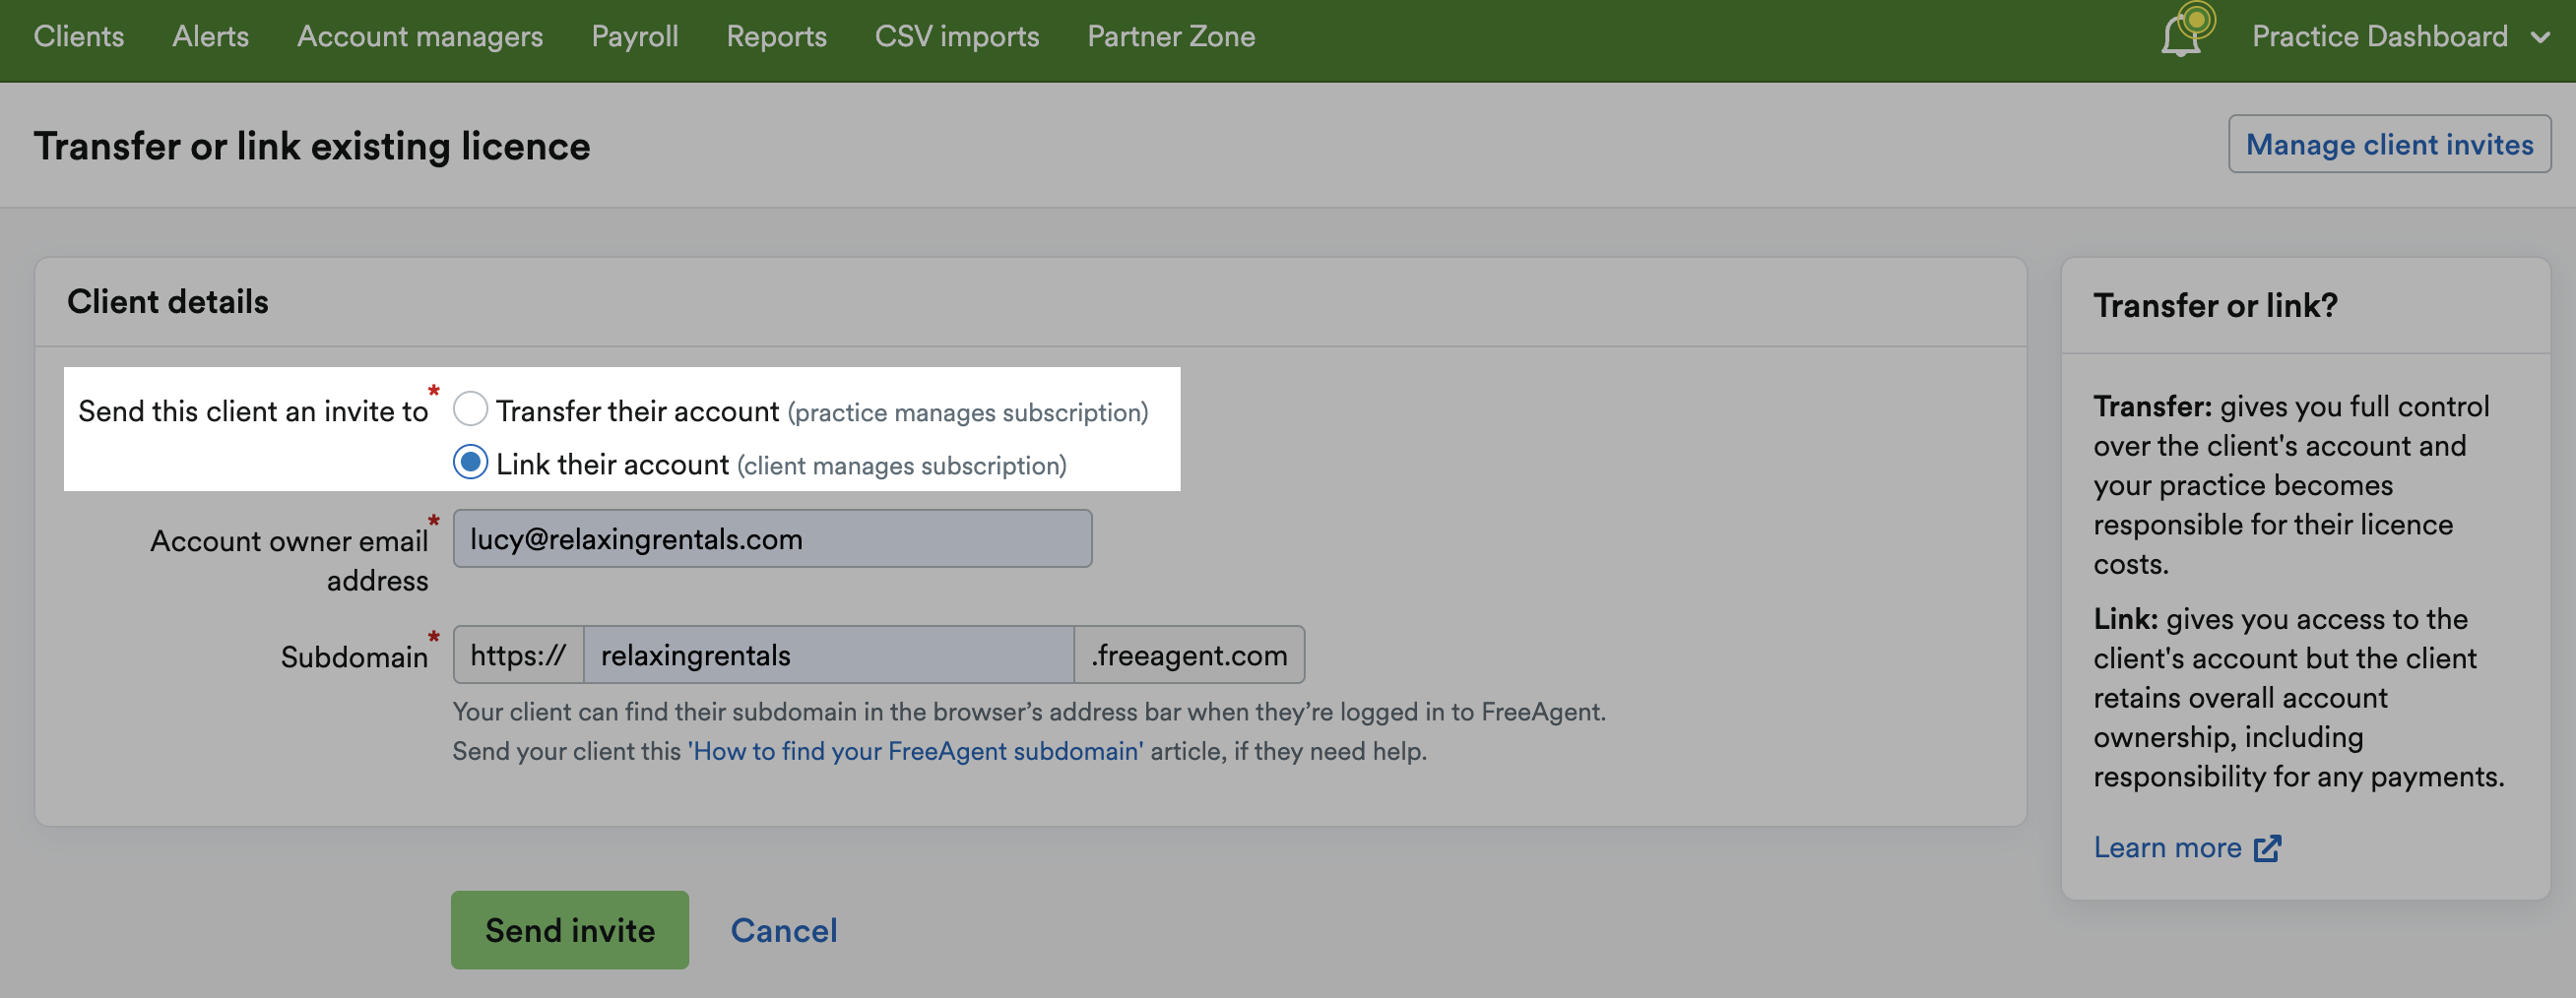The width and height of the screenshot is (2576, 998).
Task: Open the Payroll menu item
Action: [x=635, y=36]
